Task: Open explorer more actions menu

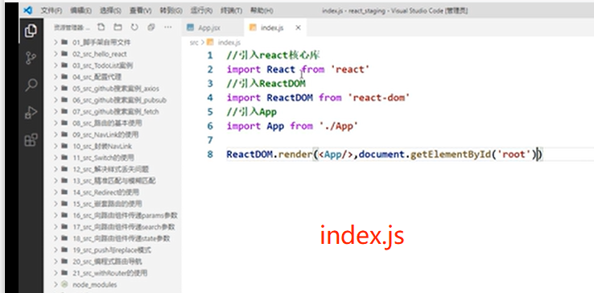Action: click(168, 27)
